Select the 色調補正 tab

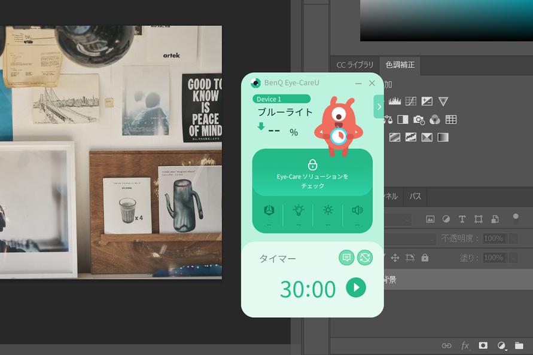400,65
